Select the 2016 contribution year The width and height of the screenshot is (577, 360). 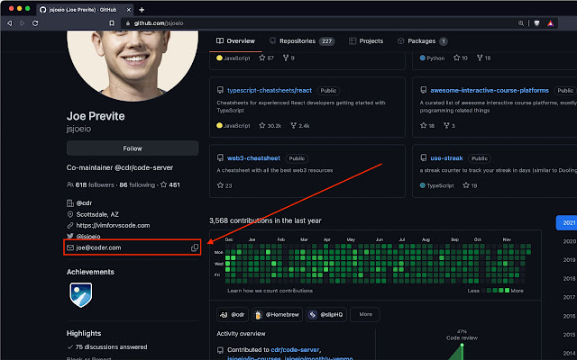point(569,316)
